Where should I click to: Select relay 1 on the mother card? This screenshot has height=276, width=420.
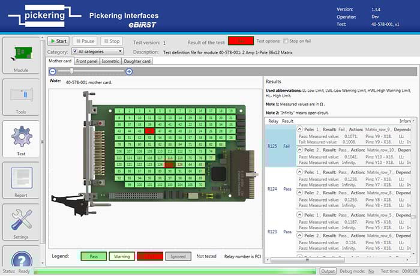119,110
